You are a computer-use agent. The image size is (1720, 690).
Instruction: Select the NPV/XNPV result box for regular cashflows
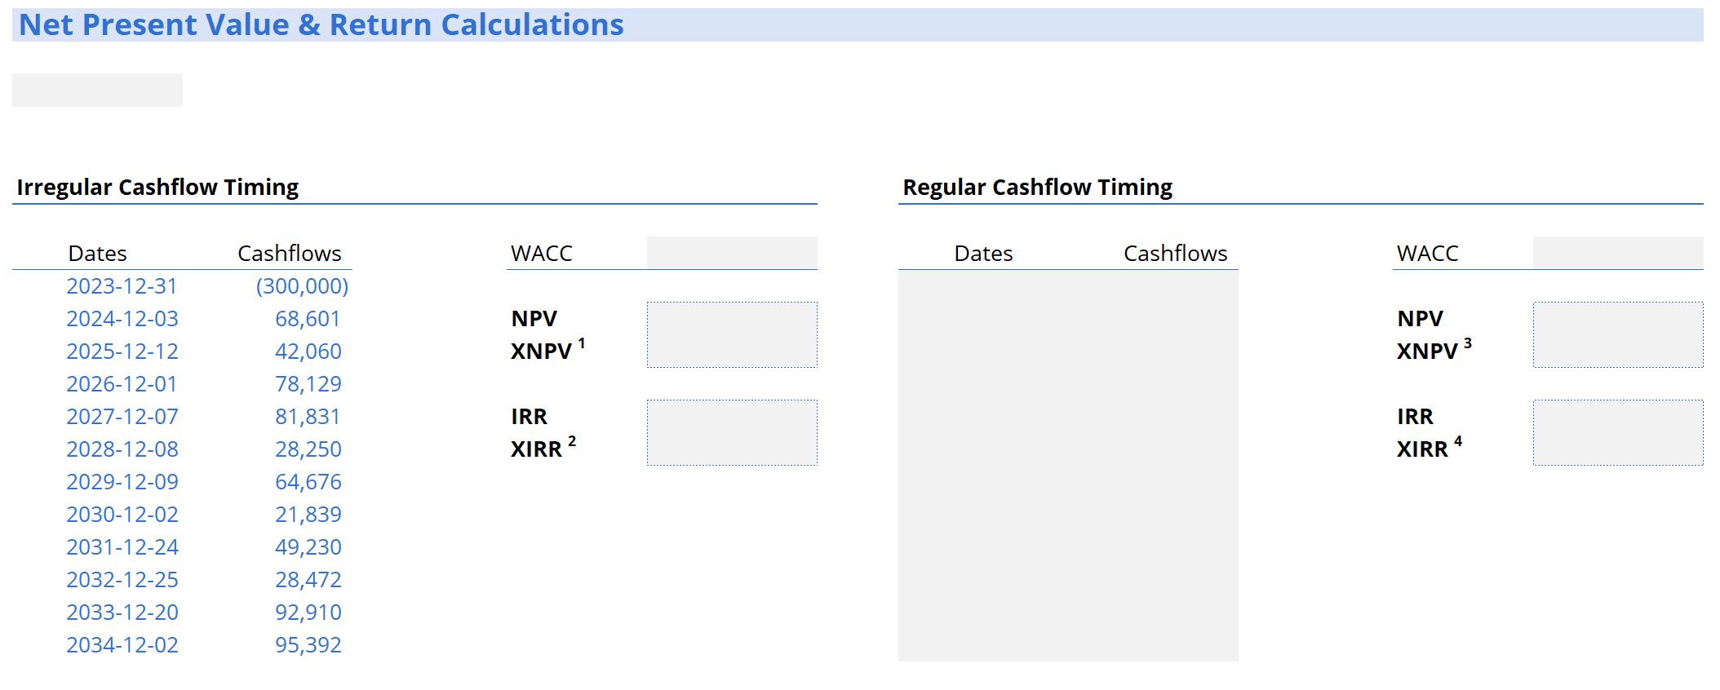pyautogui.click(x=1617, y=334)
